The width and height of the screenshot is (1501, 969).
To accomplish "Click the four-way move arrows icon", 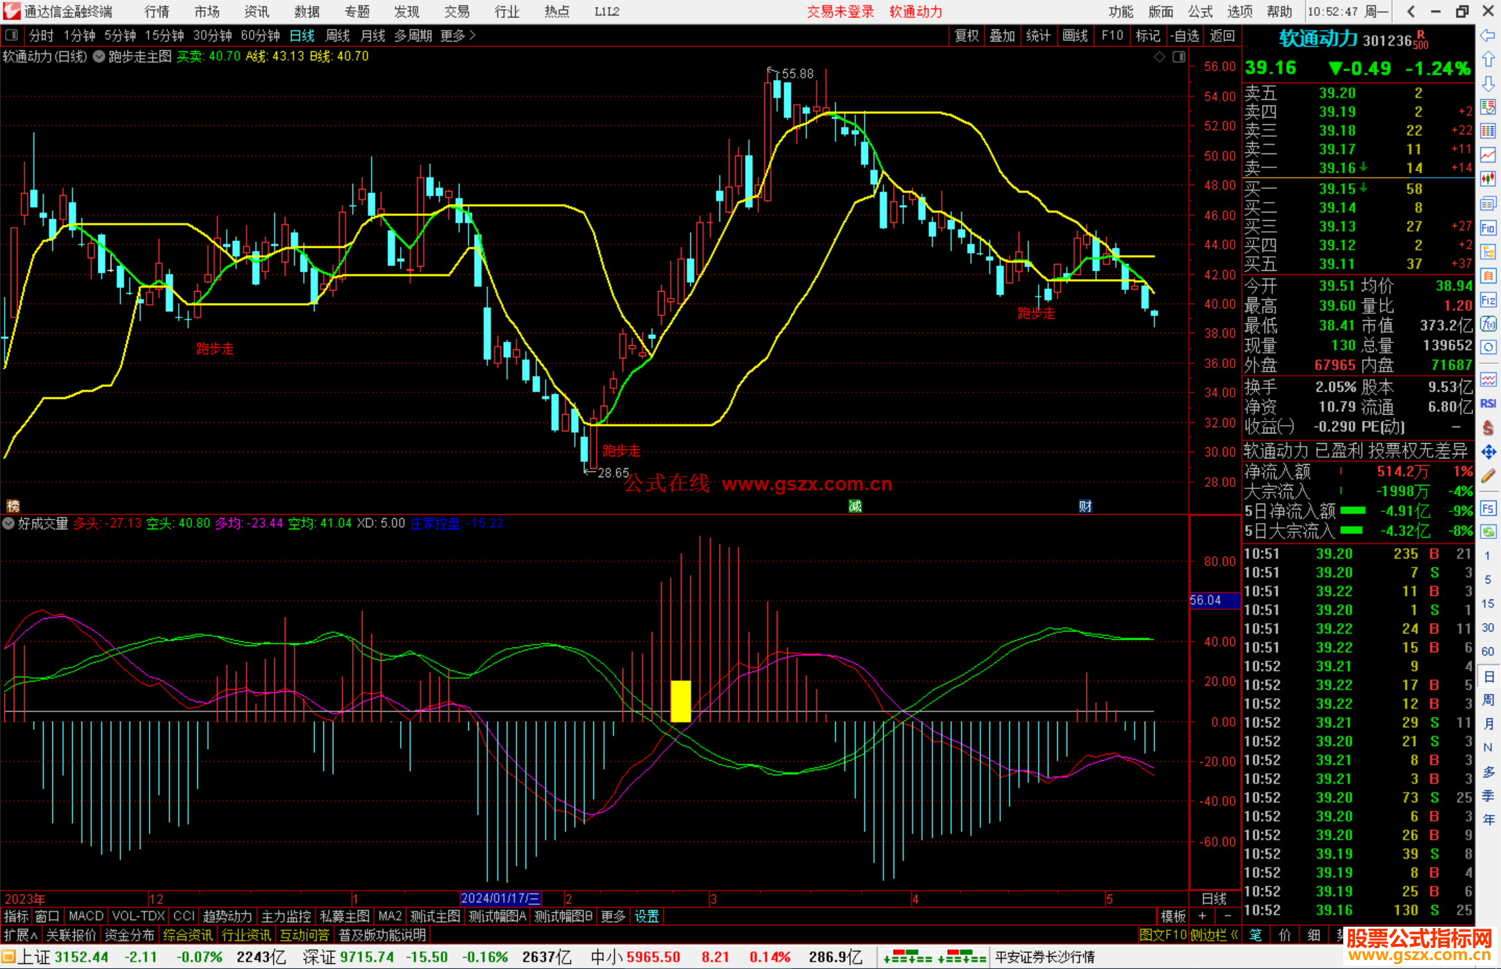I will click(1488, 452).
